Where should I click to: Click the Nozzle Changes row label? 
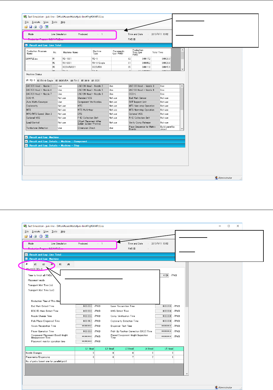tap(50, 352)
